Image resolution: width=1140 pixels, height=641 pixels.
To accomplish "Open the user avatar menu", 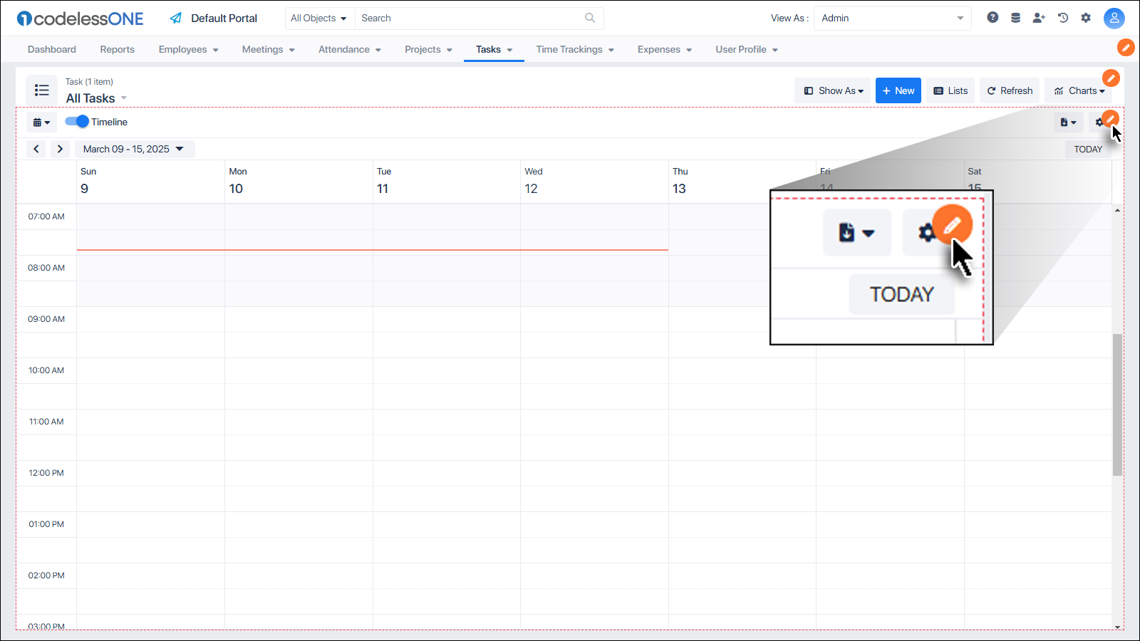I will [x=1114, y=19].
